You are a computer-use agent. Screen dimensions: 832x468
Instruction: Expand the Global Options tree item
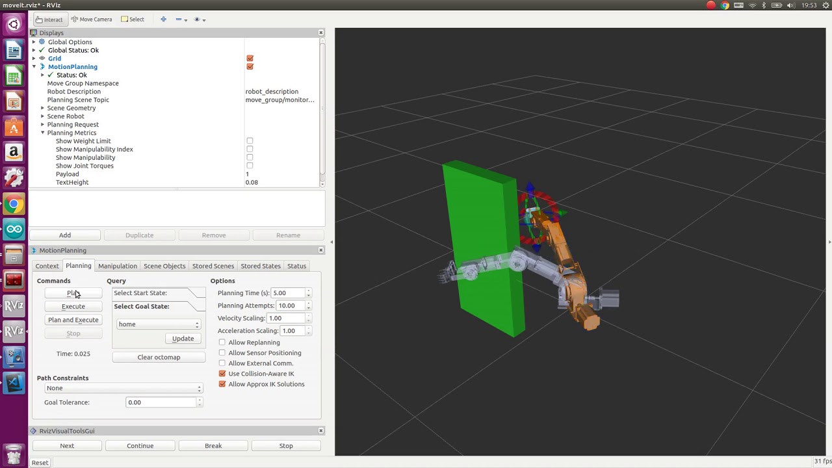click(34, 42)
